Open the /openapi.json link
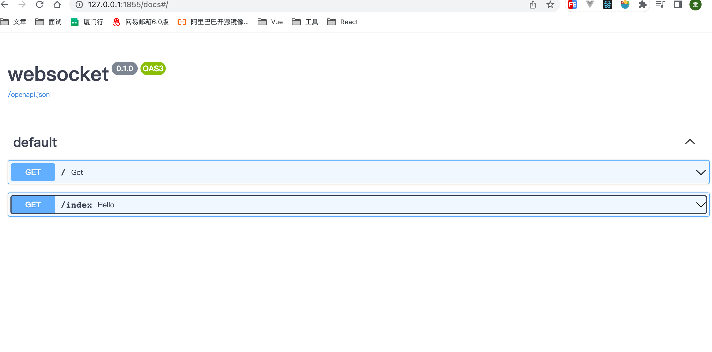 29,95
